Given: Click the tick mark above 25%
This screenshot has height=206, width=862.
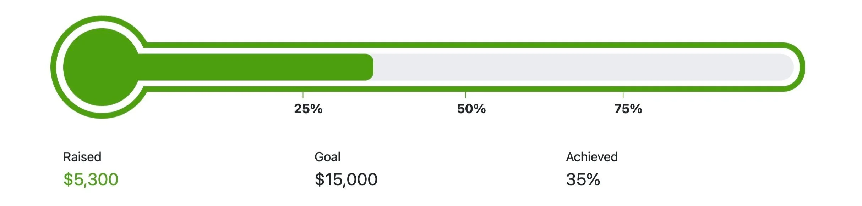Looking at the screenshot, I should [x=303, y=95].
